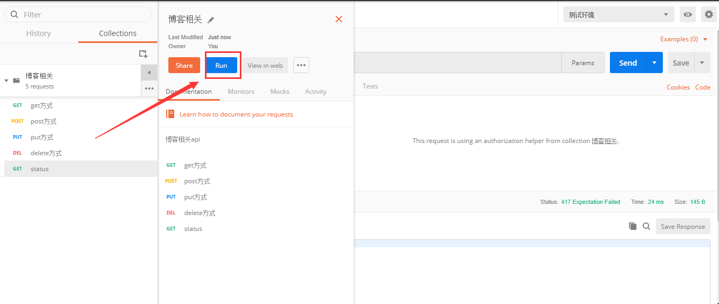Viewport: 719px width, 304px height.
Task: Click the Share button
Action: point(184,65)
